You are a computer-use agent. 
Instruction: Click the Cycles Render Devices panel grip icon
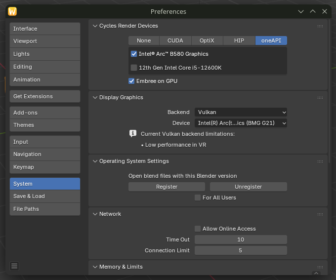[x=320, y=26]
